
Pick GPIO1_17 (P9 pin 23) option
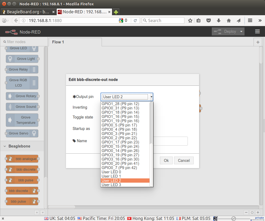(125, 142)
